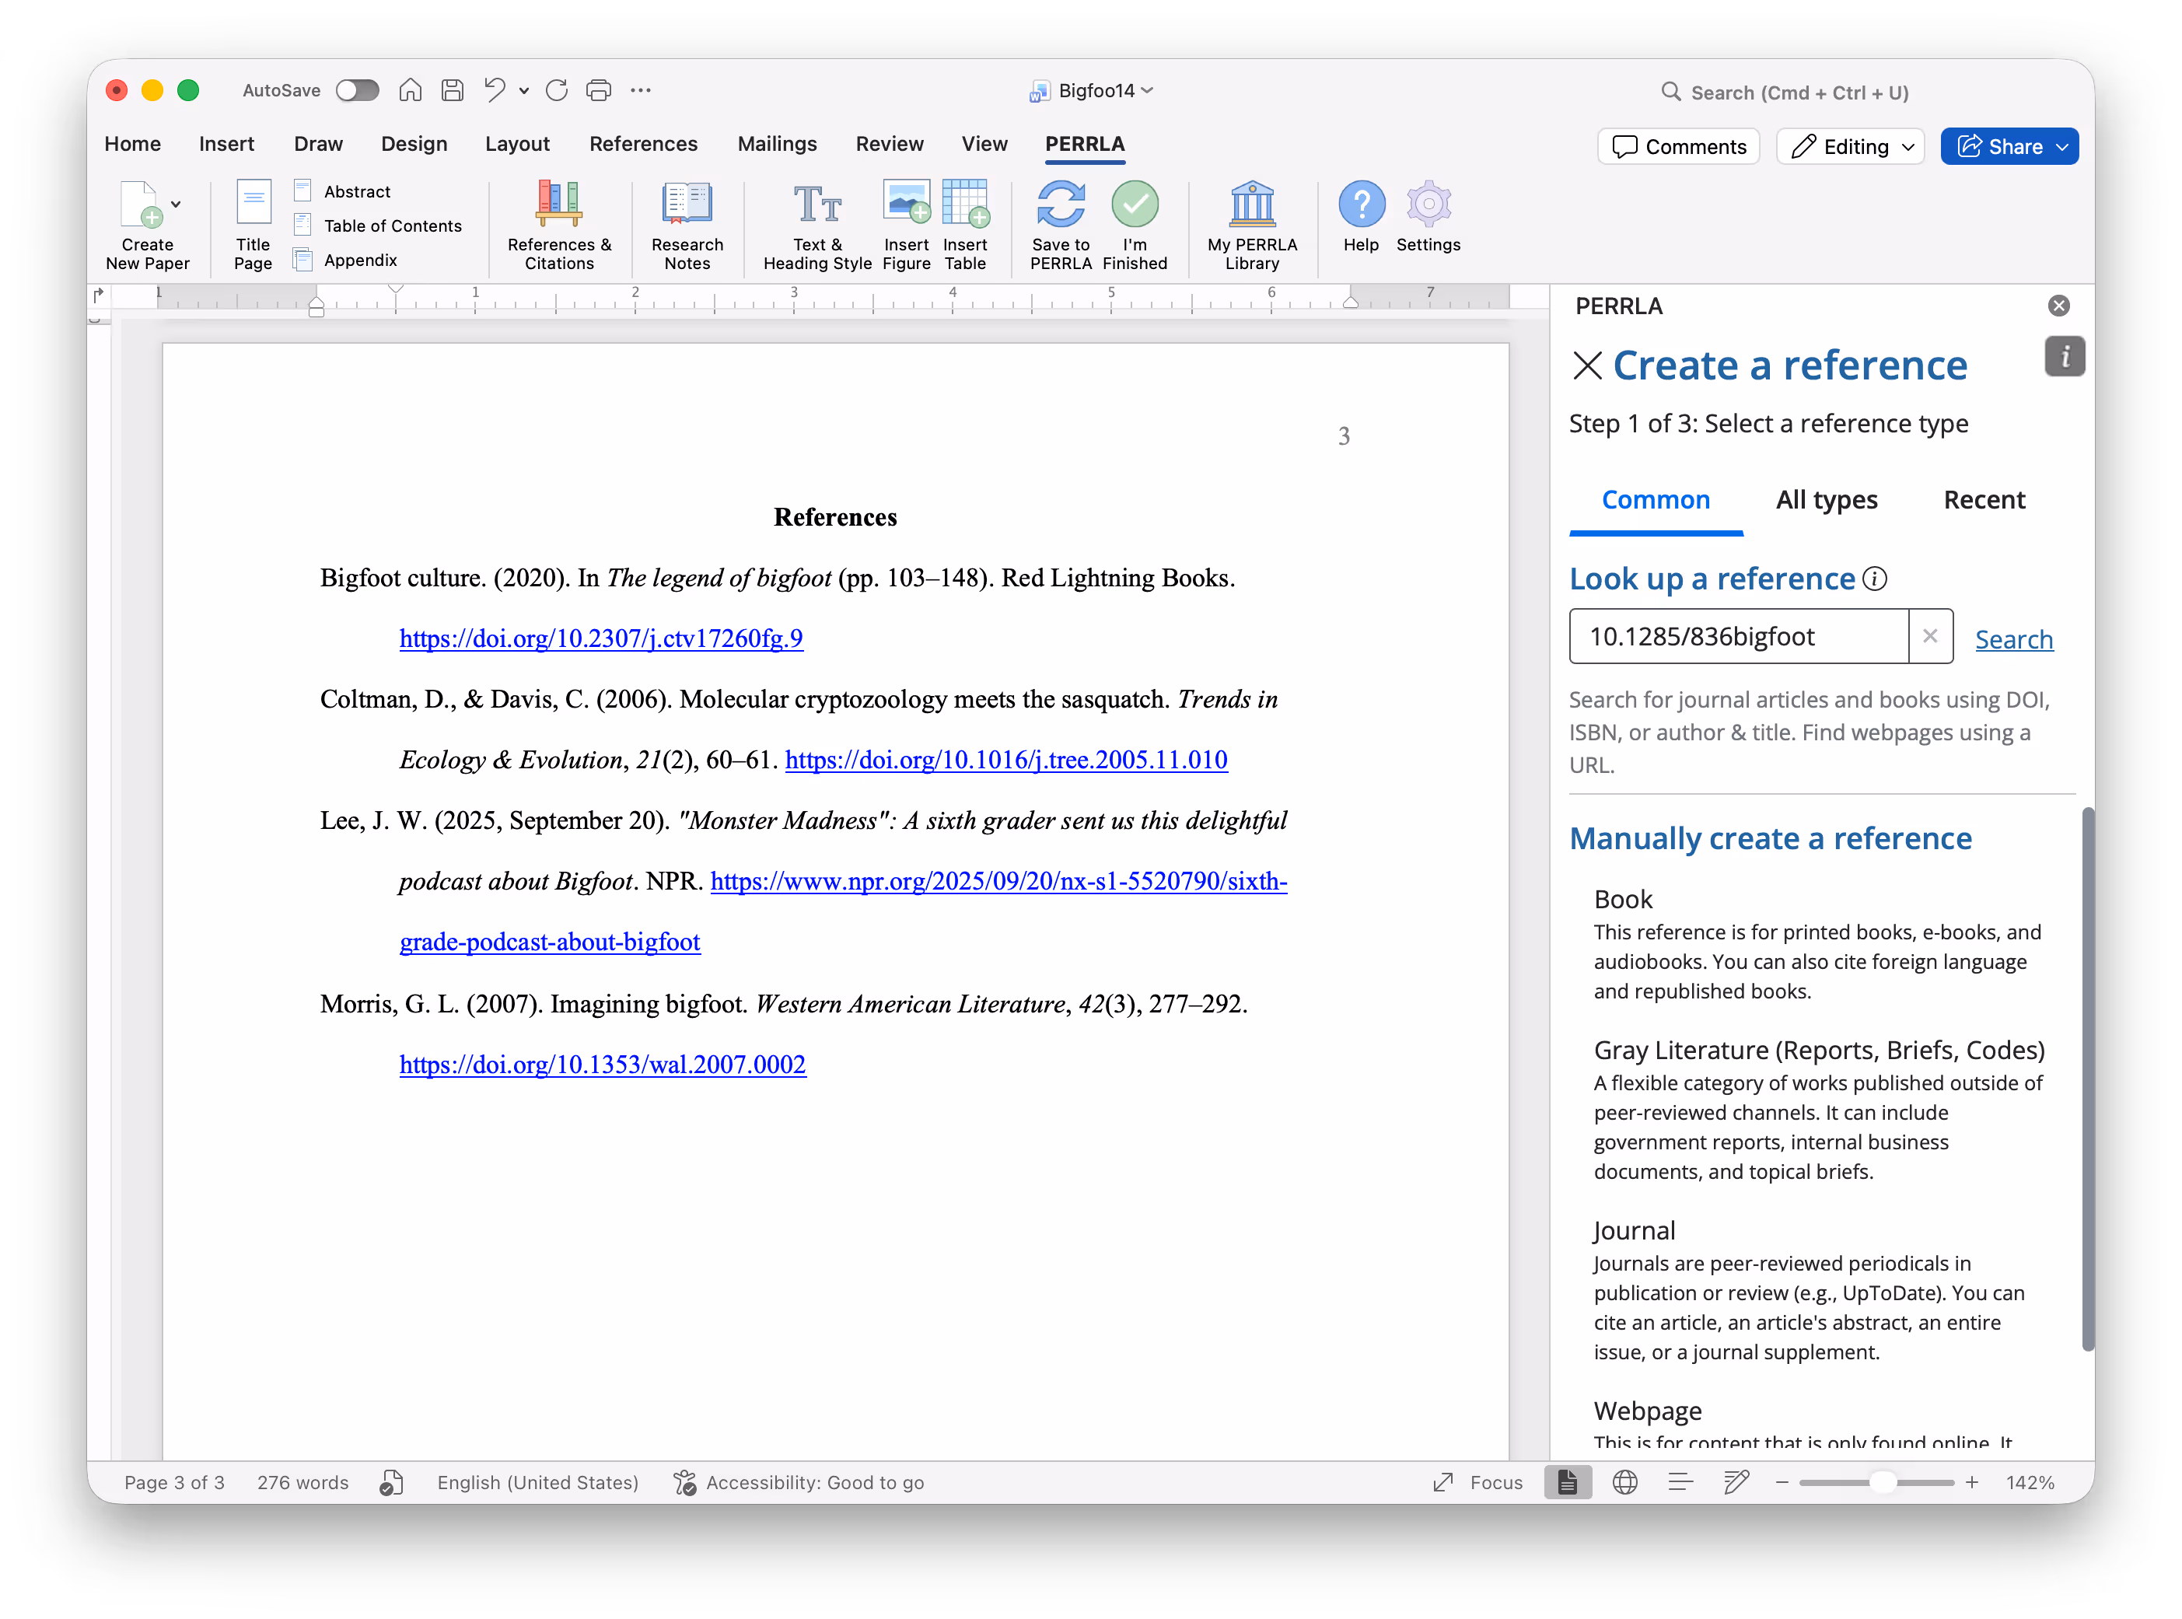The image size is (2182, 1619).
Task: Open the Editing mode dropdown
Action: point(1850,145)
